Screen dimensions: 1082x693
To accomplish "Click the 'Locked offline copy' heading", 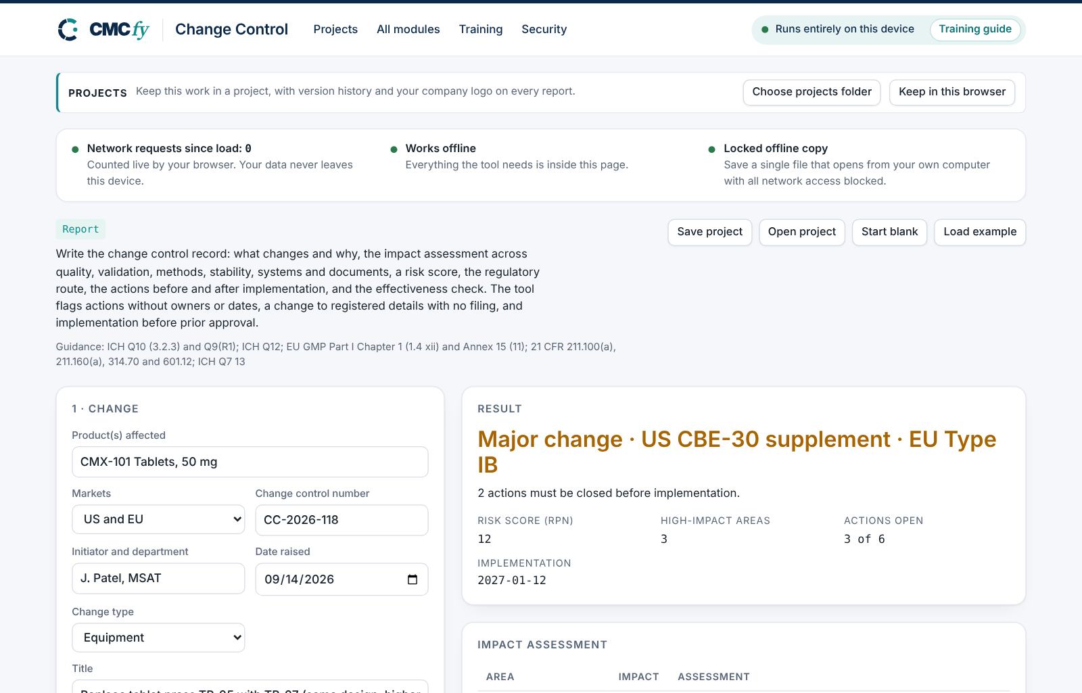I will point(776,148).
